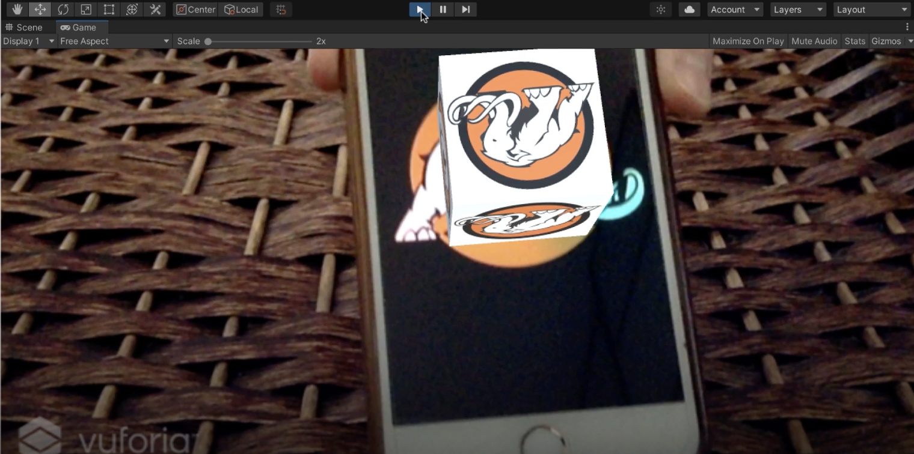
Task: Click the Scale slider handle
Action: 208,41
